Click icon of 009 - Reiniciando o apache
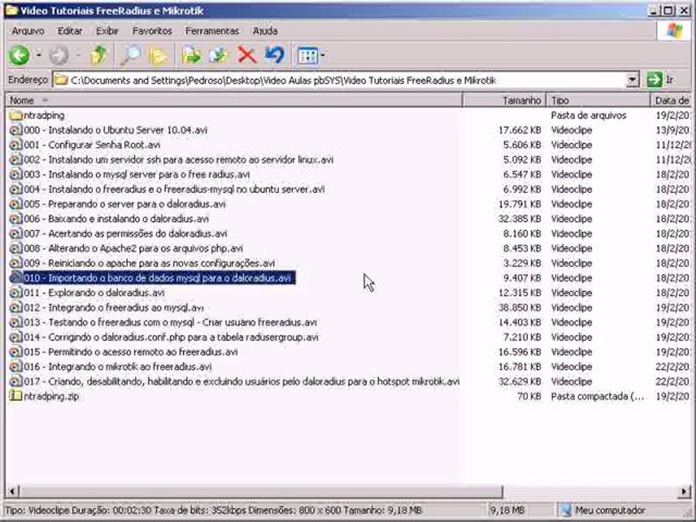Screen dimensions: 696x522 15,263
